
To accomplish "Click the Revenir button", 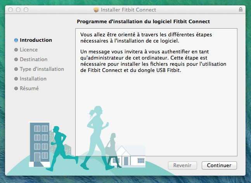I will pos(182,165).
